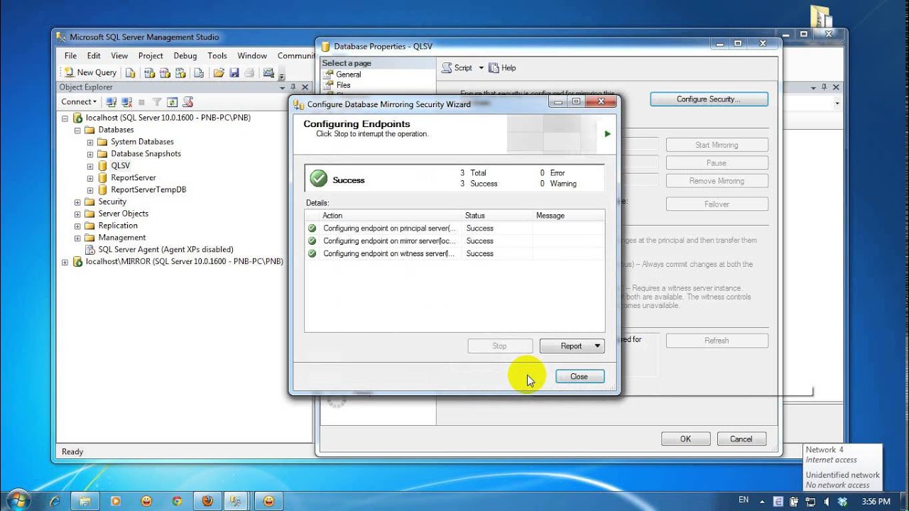Open the Tools menu
The width and height of the screenshot is (909, 511).
(217, 55)
